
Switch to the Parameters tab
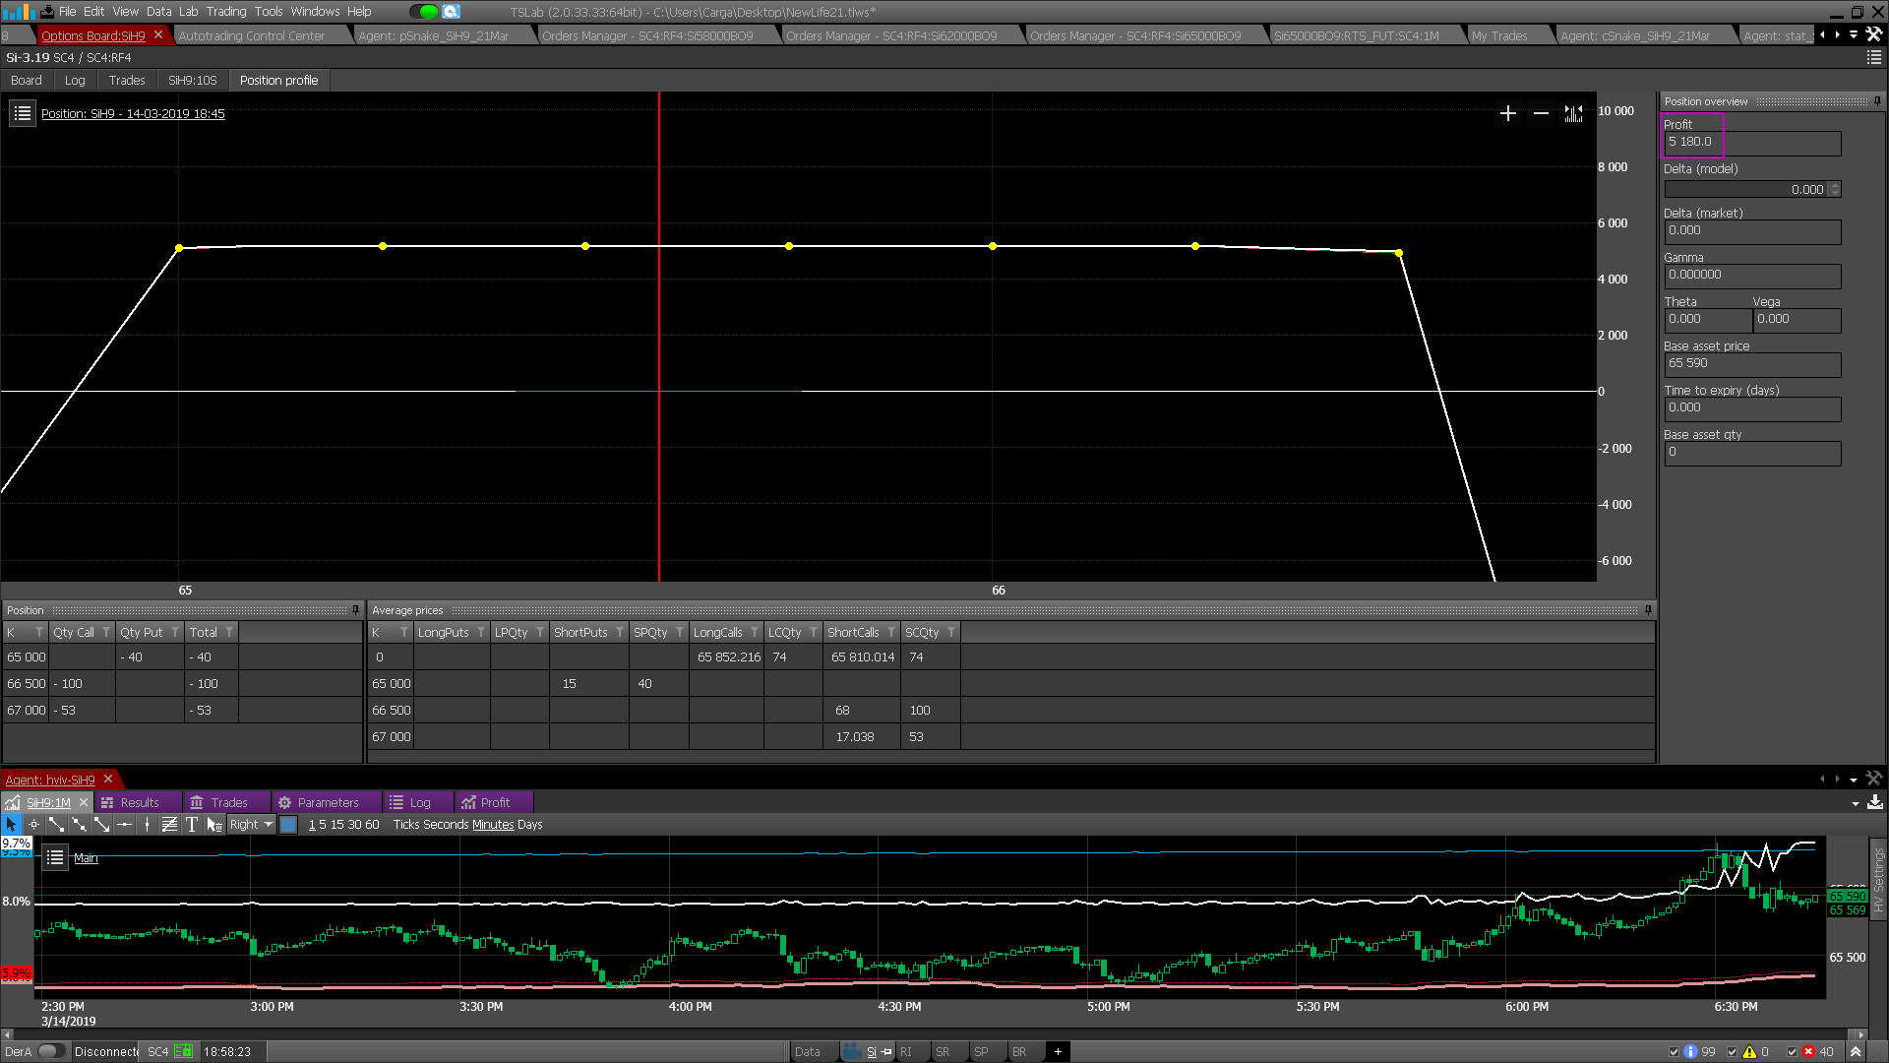pos(328,803)
